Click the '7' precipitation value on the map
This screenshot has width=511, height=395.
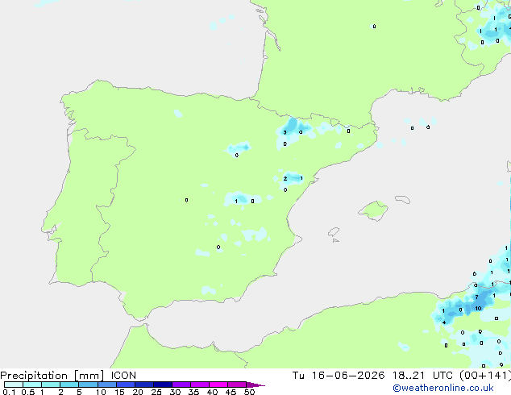476,297
